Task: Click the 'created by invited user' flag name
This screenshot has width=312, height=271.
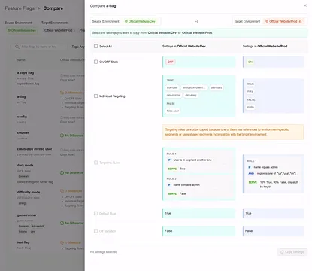Action: coord(35,149)
